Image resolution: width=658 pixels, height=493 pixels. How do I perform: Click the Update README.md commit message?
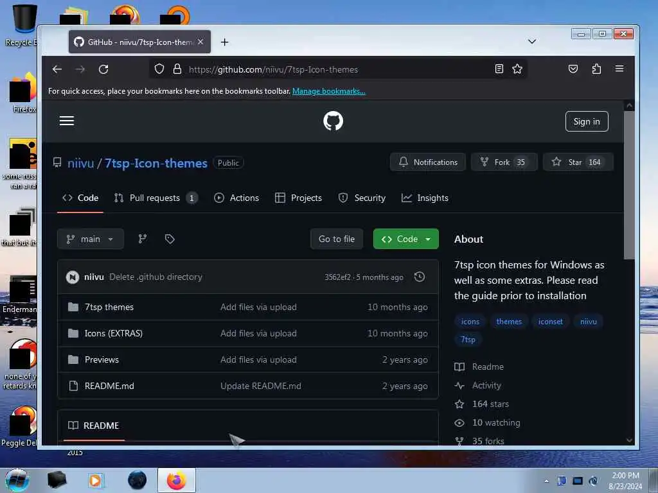point(261,386)
